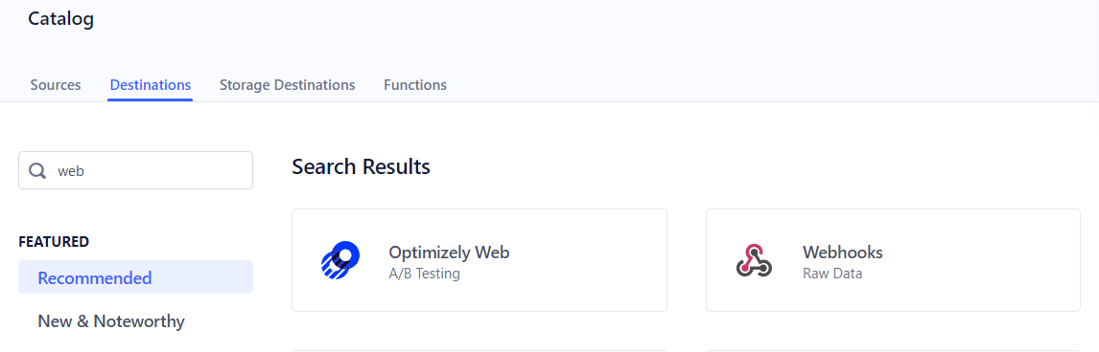Open the partially visible card below Optimizely Web
The image size is (1099, 352).
(479, 351)
